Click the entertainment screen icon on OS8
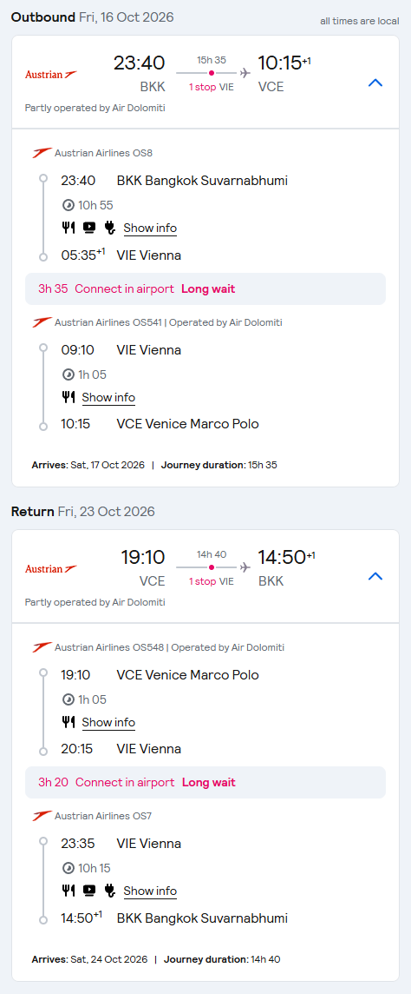 89,228
